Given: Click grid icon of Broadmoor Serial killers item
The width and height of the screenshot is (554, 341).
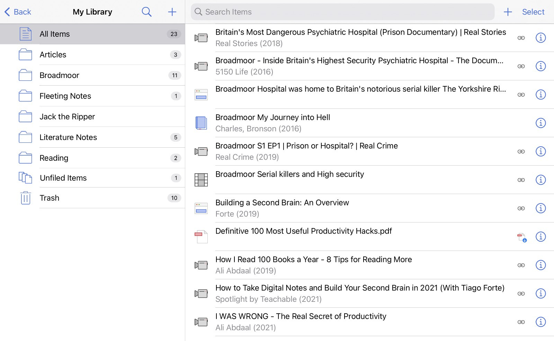Looking at the screenshot, I should [x=201, y=180].
